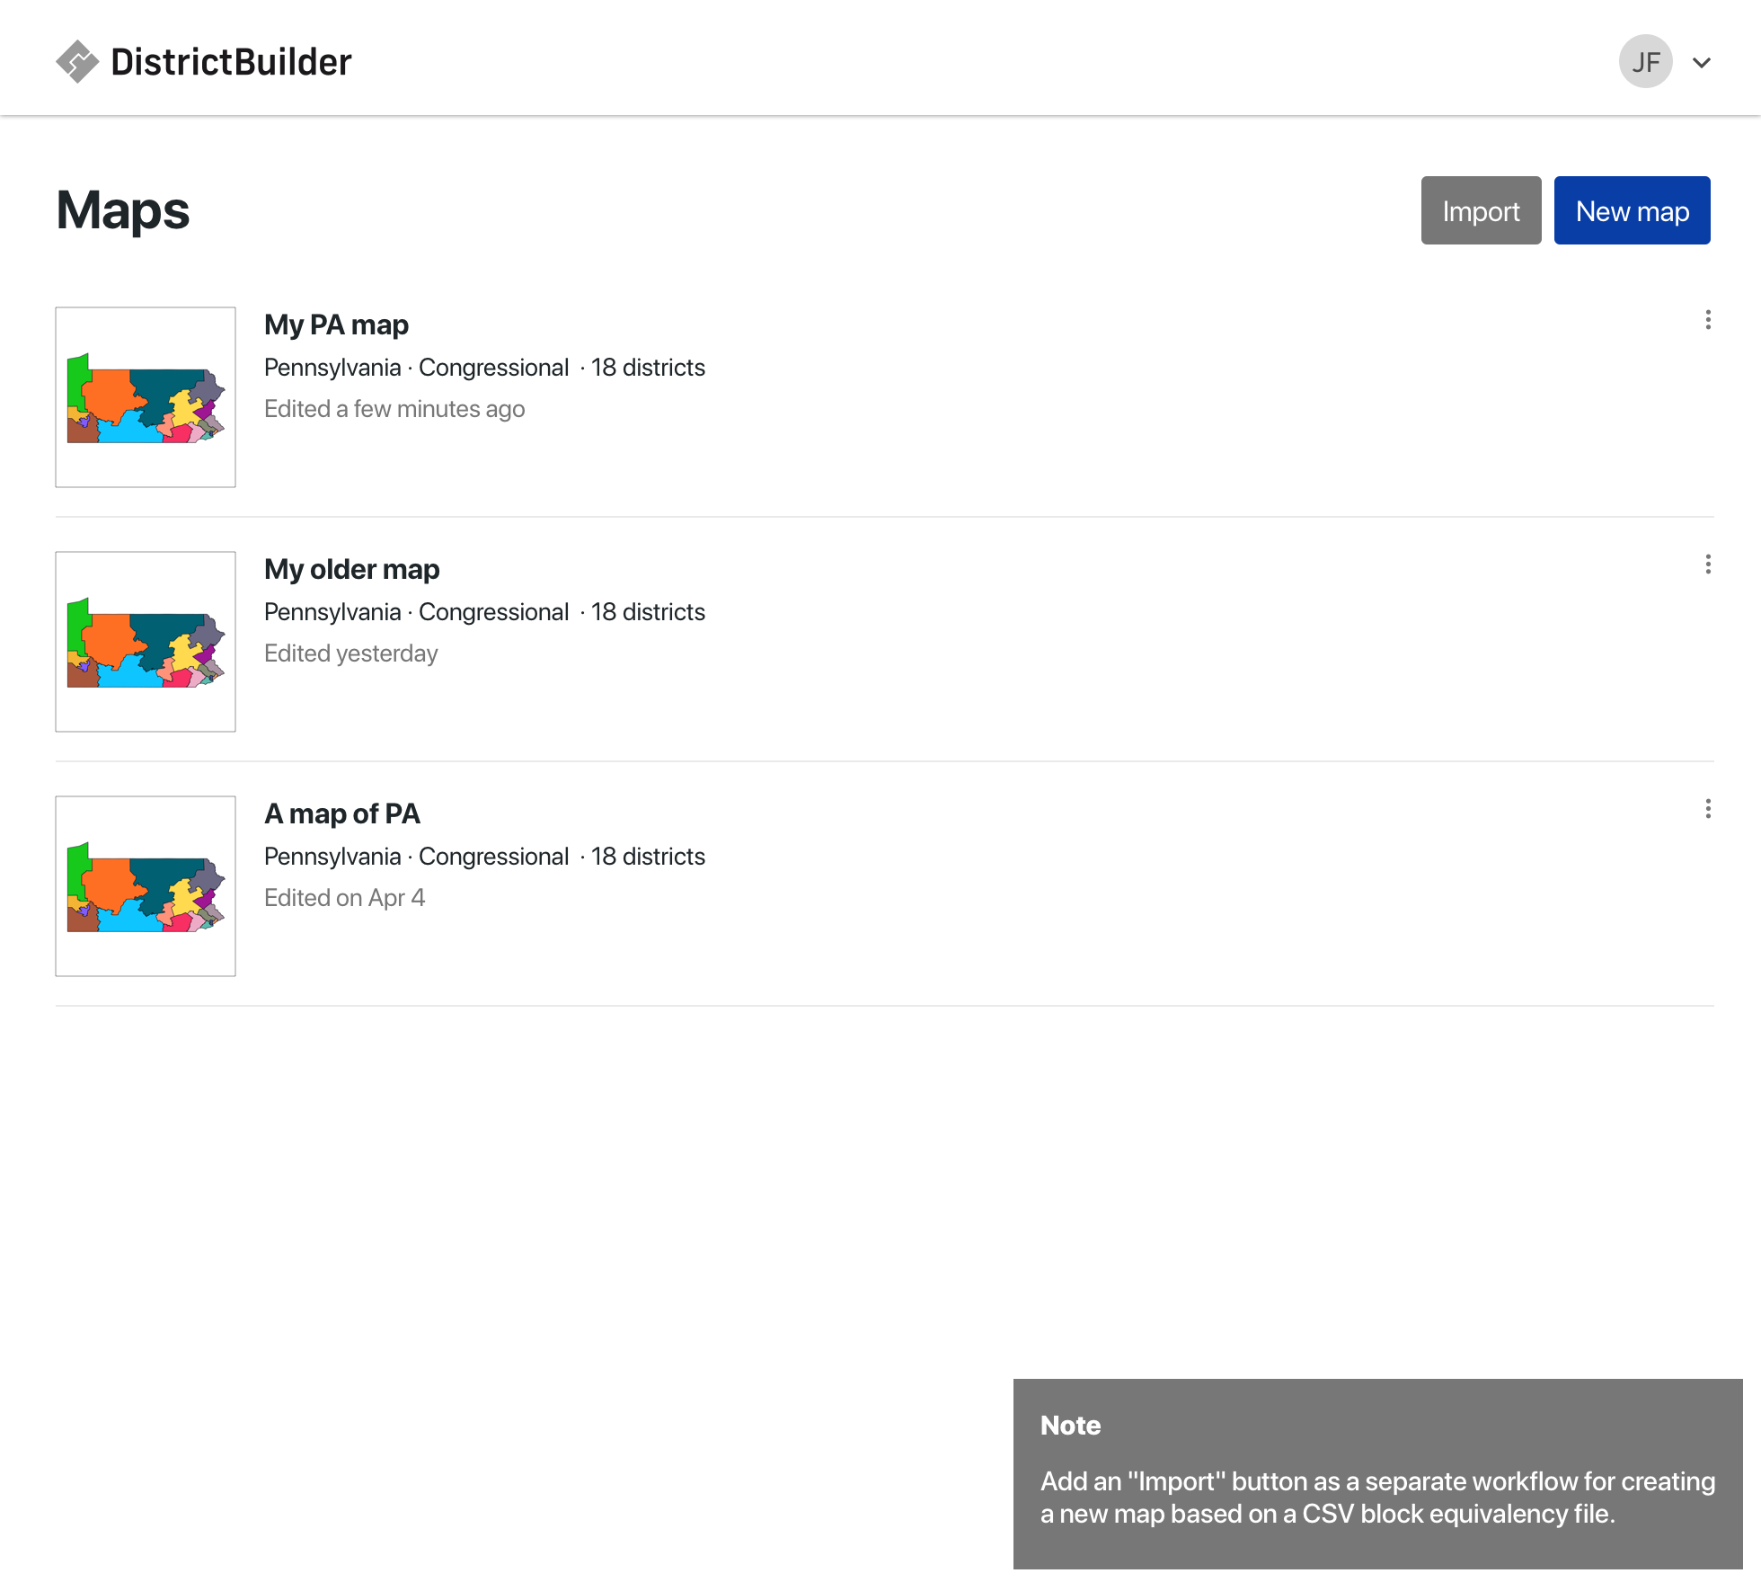This screenshot has width=1761, height=1591.
Task: Click the Note box heading
Action: coord(1070,1426)
